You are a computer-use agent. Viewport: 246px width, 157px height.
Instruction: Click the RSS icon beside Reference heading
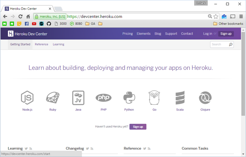149,149
